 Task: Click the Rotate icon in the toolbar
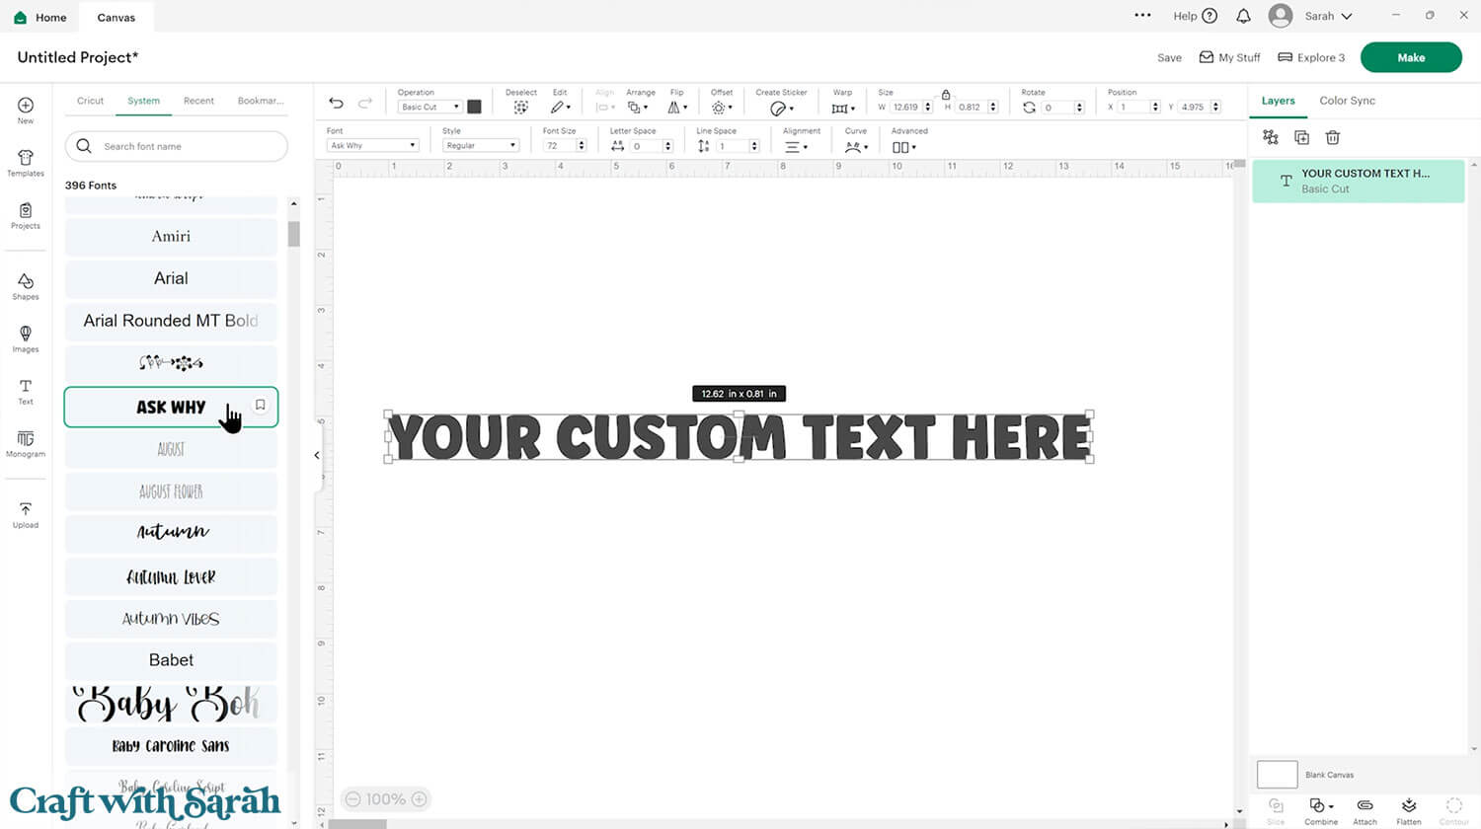click(x=1029, y=108)
